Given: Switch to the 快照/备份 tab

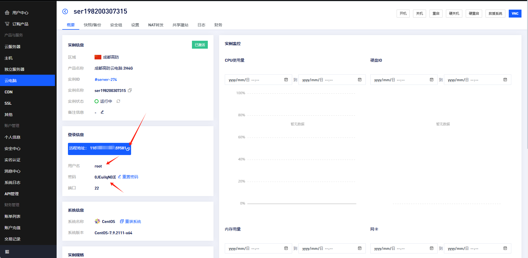Looking at the screenshot, I should coord(92,25).
